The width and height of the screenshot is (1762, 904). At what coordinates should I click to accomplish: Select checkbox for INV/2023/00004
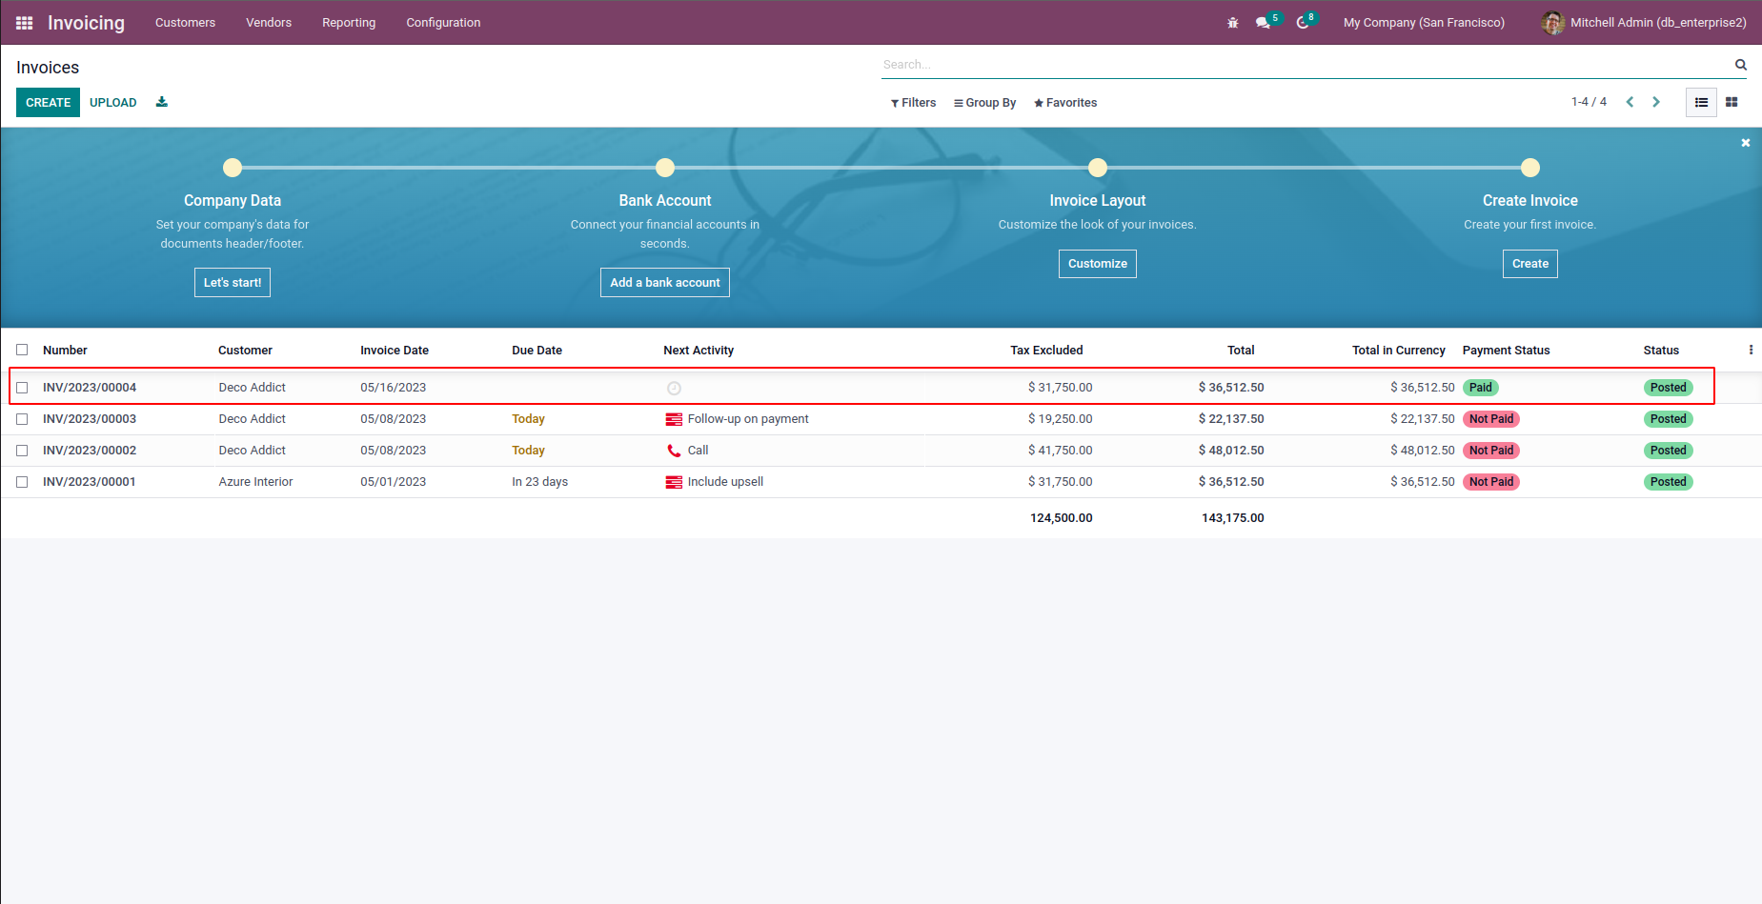click(22, 388)
